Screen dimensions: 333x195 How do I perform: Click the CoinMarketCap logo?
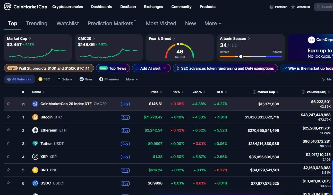25,7
